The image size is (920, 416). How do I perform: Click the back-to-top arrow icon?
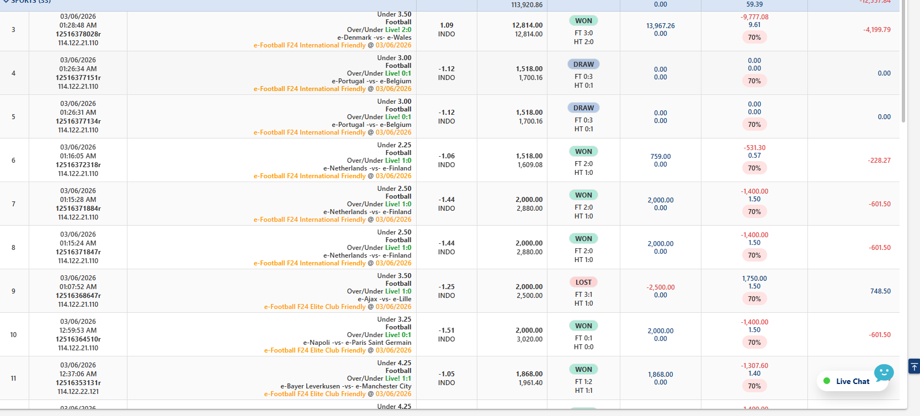914,366
